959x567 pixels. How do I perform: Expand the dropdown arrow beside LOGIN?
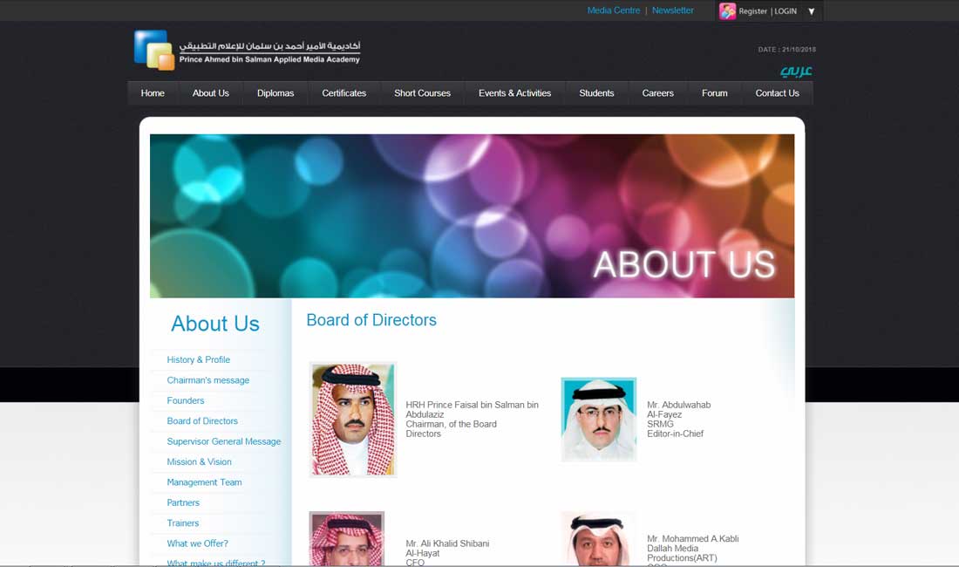click(x=812, y=11)
